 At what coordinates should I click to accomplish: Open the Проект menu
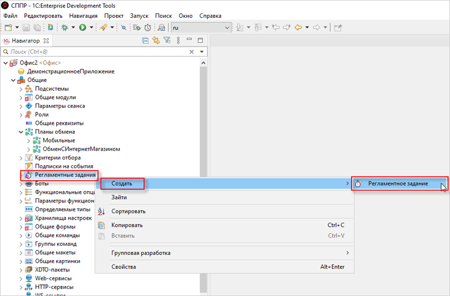113,16
